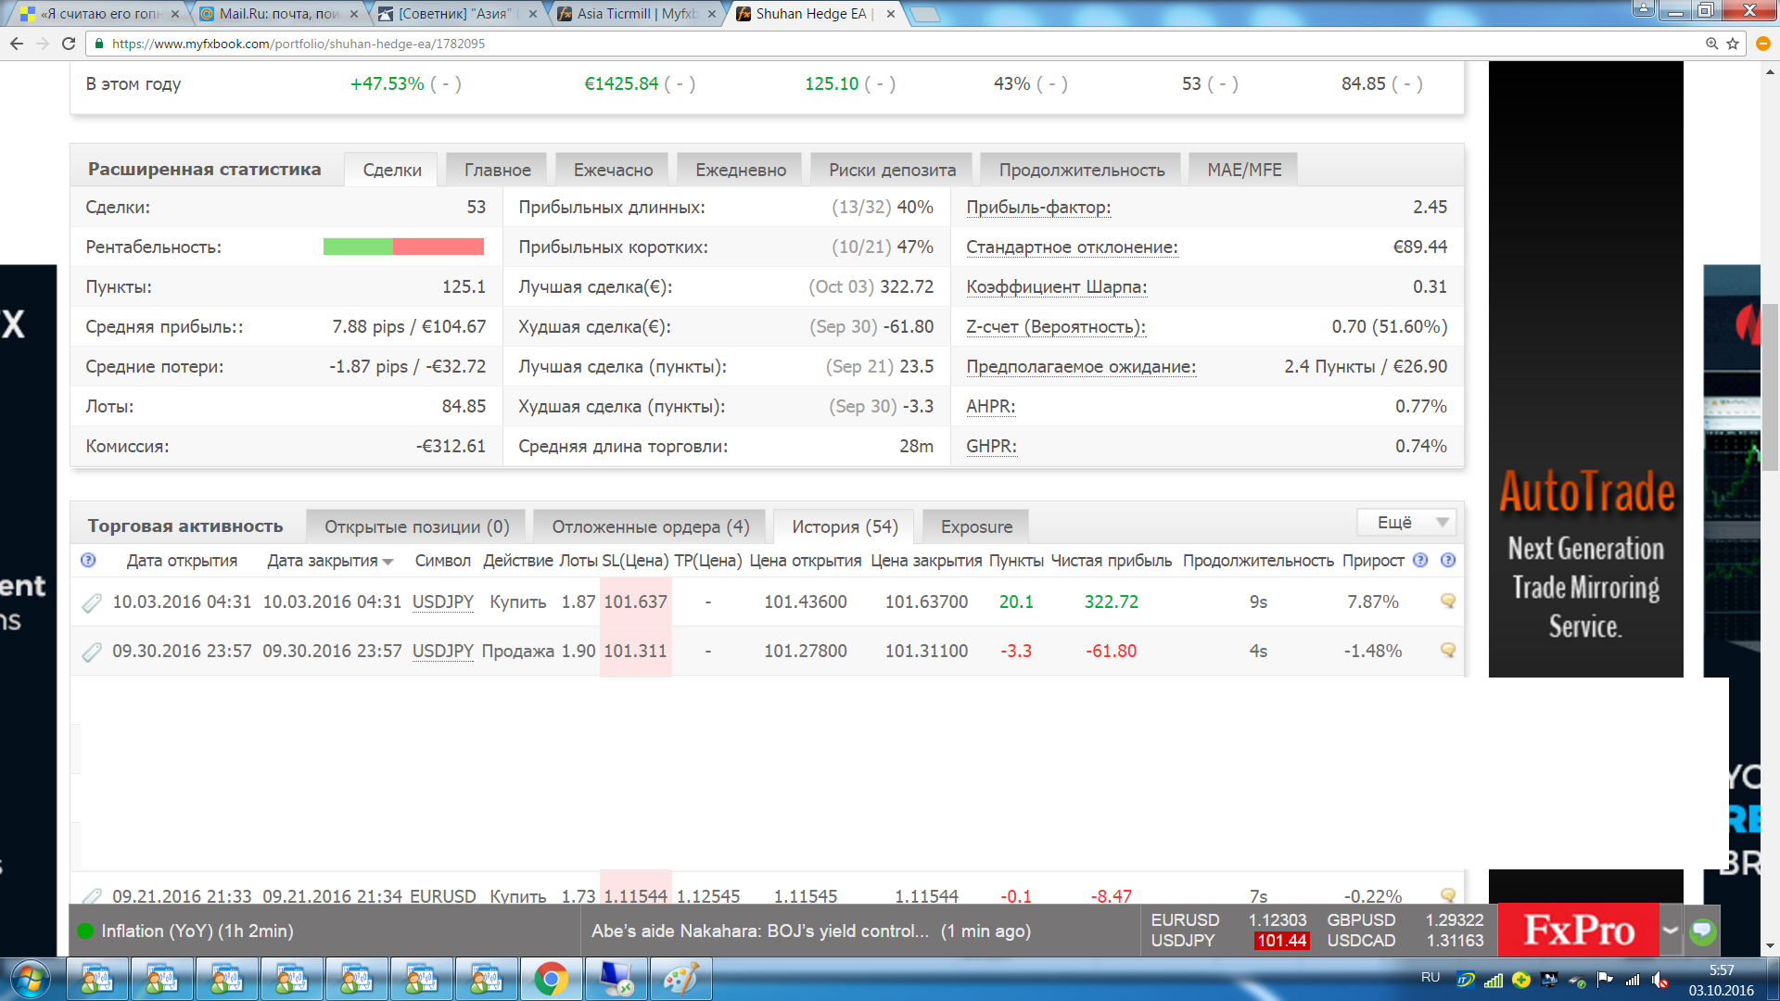Viewport: 1780px width, 1001px height.
Task: Close the Shuhan Hedge EA browser tab
Action: pos(891,14)
